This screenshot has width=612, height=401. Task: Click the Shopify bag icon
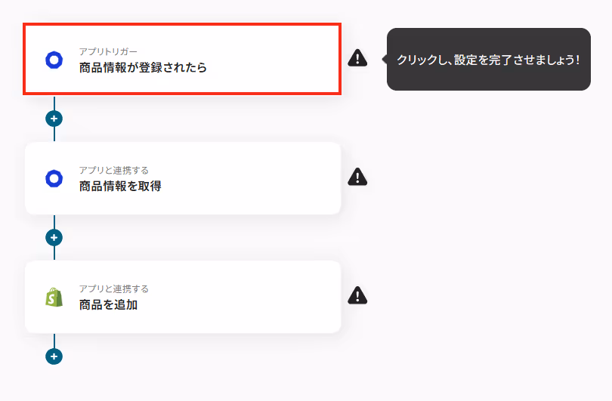click(54, 298)
